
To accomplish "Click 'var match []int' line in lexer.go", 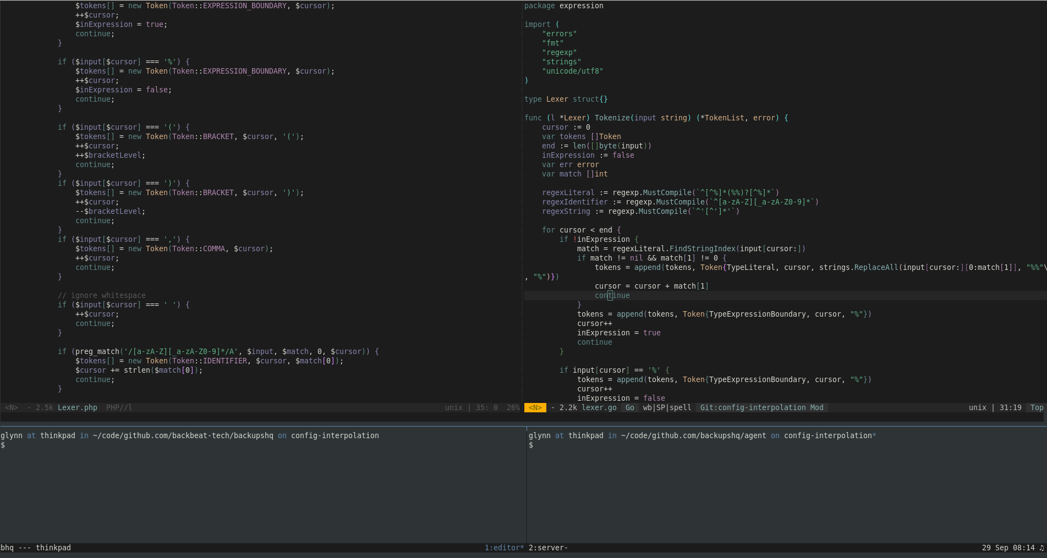I will tap(575, 174).
